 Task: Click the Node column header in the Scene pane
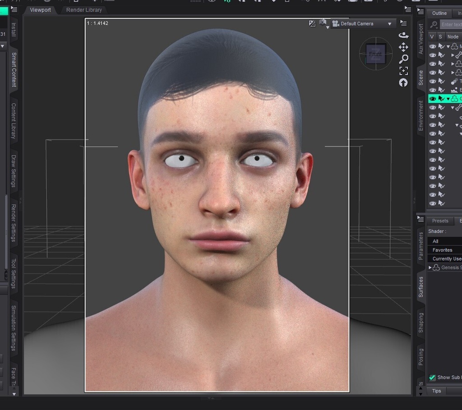[x=453, y=36]
